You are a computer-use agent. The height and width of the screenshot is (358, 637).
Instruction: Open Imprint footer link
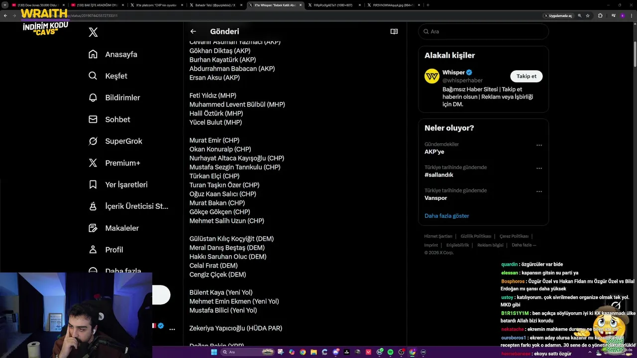click(431, 245)
